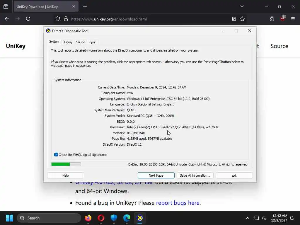Open the network status tray icon

click(257, 218)
